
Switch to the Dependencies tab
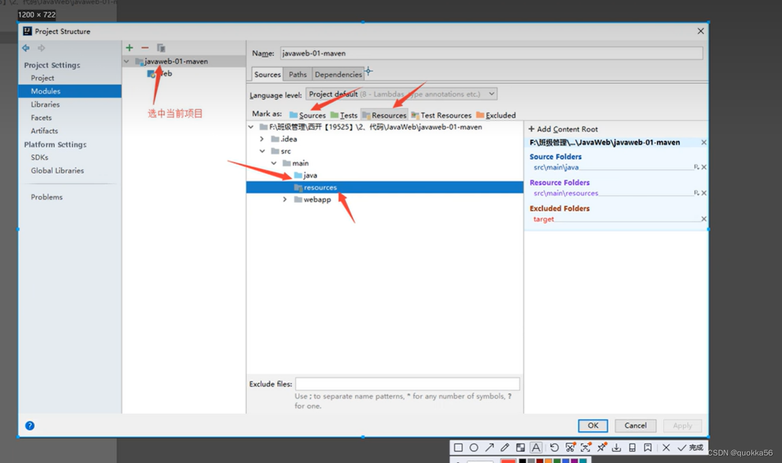tap(338, 74)
